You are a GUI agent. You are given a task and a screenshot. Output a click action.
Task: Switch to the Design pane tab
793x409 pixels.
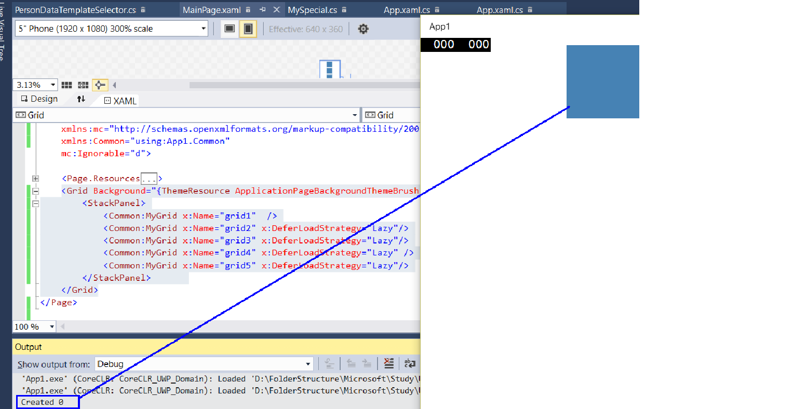(39, 99)
